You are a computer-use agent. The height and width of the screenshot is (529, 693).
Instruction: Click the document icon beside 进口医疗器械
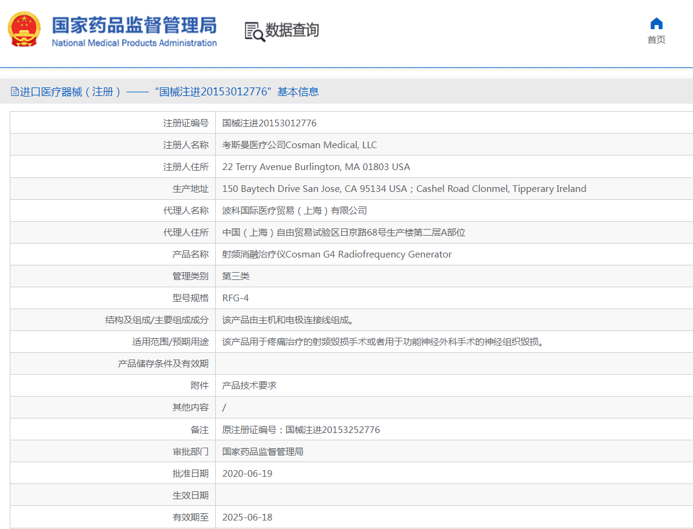click(x=15, y=91)
